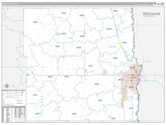Image resolution: width=166 pixels, height=125 pixels.
Task: Open the map legend box
Action: pos(14,98)
